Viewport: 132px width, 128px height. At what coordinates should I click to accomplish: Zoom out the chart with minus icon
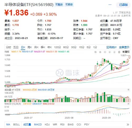105,52
